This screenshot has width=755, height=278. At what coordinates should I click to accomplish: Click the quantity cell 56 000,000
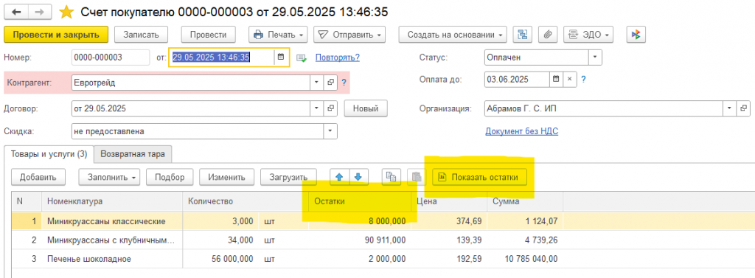(x=221, y=259)
